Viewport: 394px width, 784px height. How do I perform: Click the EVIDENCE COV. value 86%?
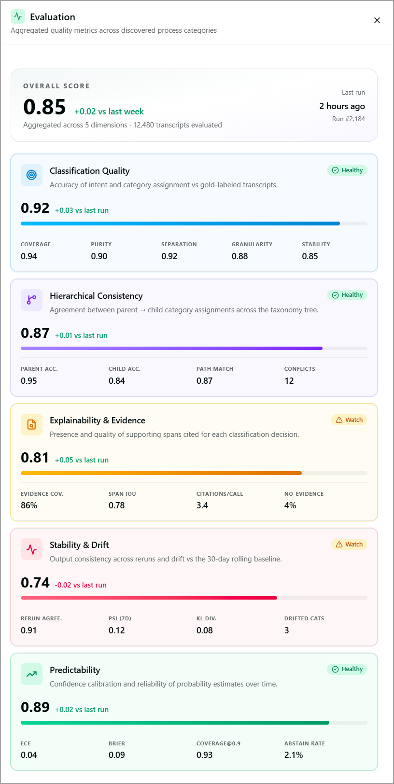click(29, 505)
